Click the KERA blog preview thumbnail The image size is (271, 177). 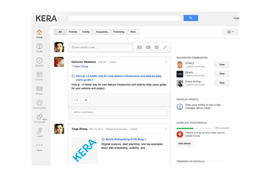pos(85,151)
